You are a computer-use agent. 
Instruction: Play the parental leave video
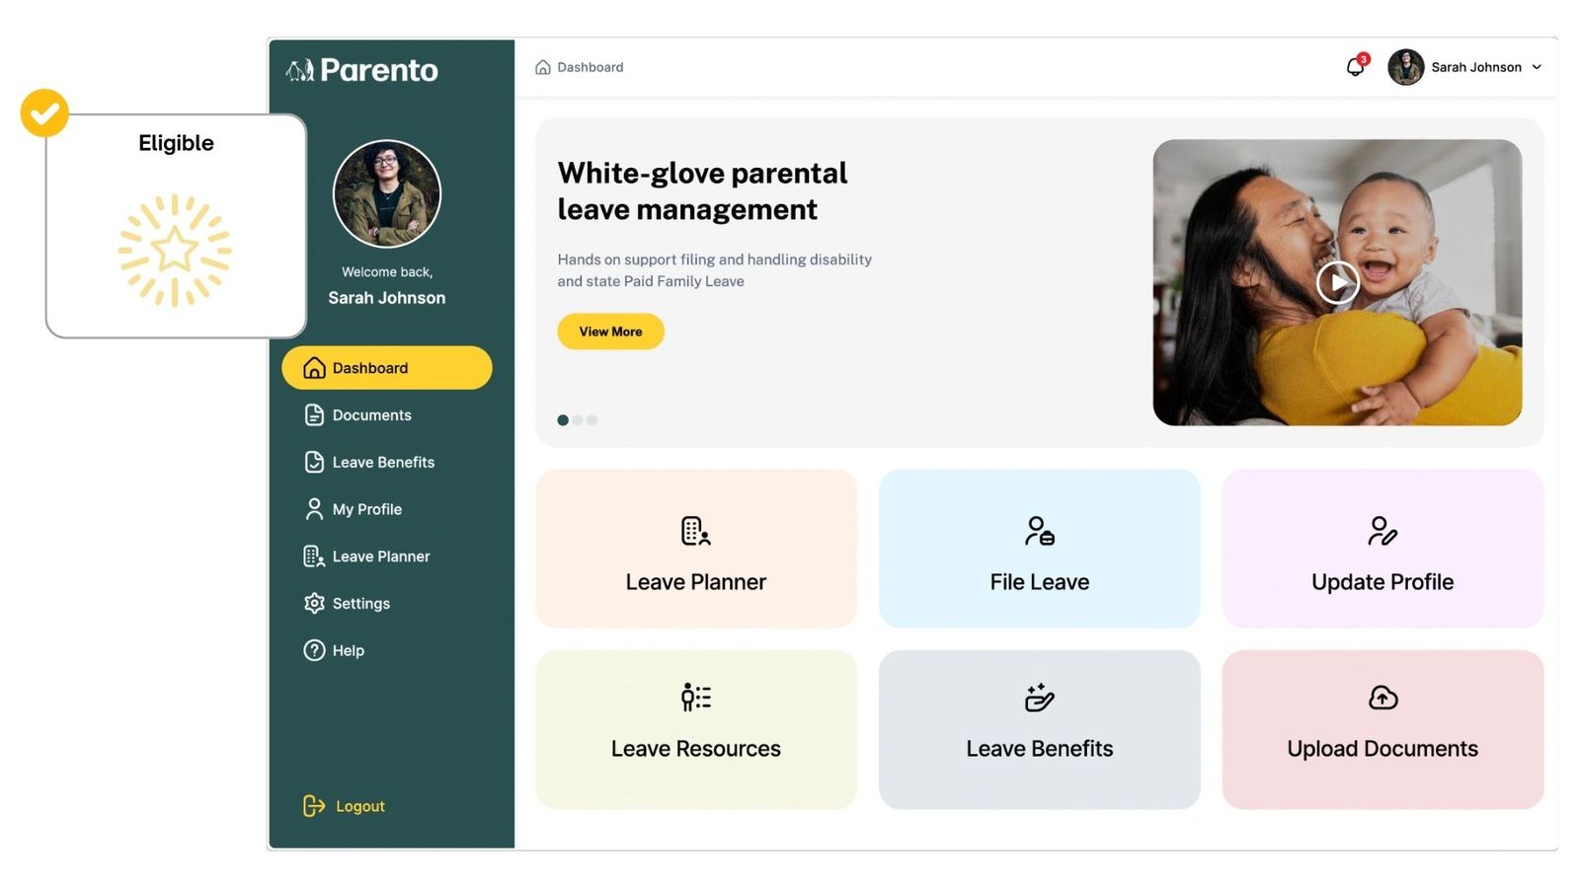tap(1337, 283)
